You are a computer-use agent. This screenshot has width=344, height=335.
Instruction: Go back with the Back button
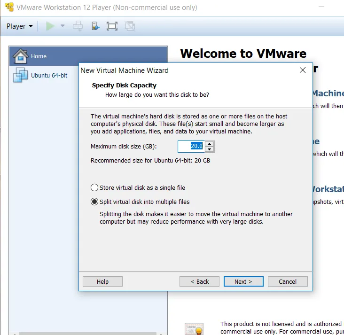point(199,281)
